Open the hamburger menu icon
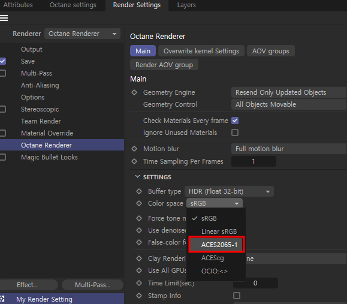Viewport: 347px width, 304px height. point(4,18)
